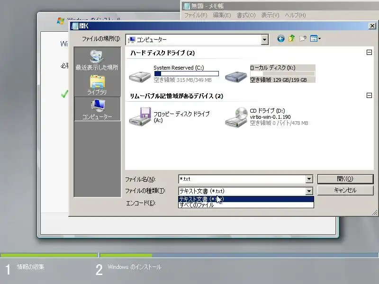Viewport: 379px width, 284px height.
Task: Click the 空き領域 0 バイト/478 MB text
Action: coord(279,123)
